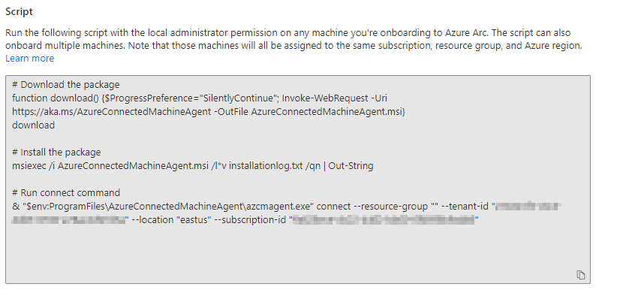Image resolution: width=641 pixels, height=305 pixels.
Task: Click the '# Run connect command' comment
Action: coord(66,193)
